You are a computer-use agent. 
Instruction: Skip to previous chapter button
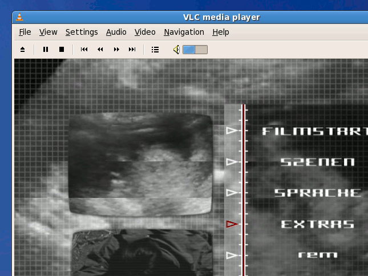84,50
